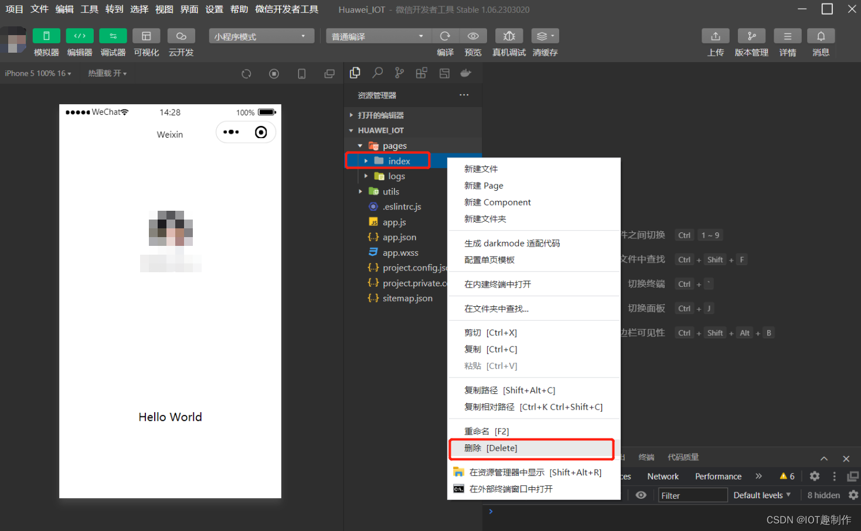Select 删除 [Delete] in context menu
The height and width of the screenshot is (531, 861).
491,448
